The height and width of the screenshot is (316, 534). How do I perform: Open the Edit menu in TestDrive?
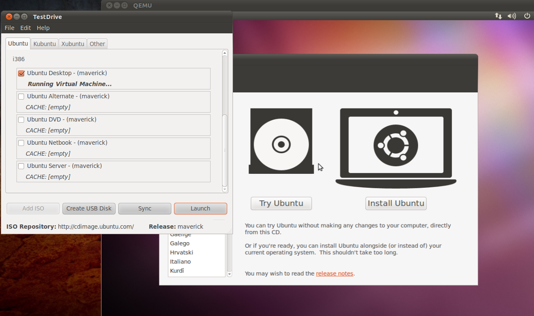(x=26, y=28)
